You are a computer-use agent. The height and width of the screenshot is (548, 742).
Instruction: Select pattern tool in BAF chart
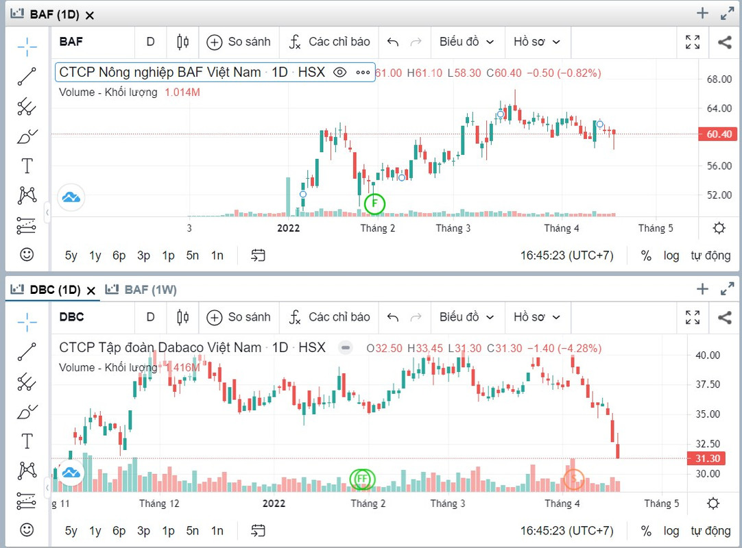coord(27,195)
